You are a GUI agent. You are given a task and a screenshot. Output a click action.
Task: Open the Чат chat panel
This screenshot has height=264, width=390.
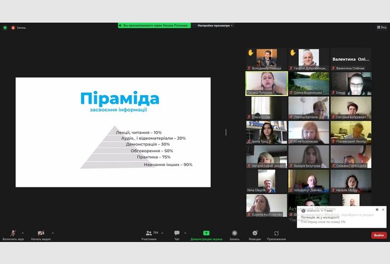pyautogui.click(x=177, y=233)
